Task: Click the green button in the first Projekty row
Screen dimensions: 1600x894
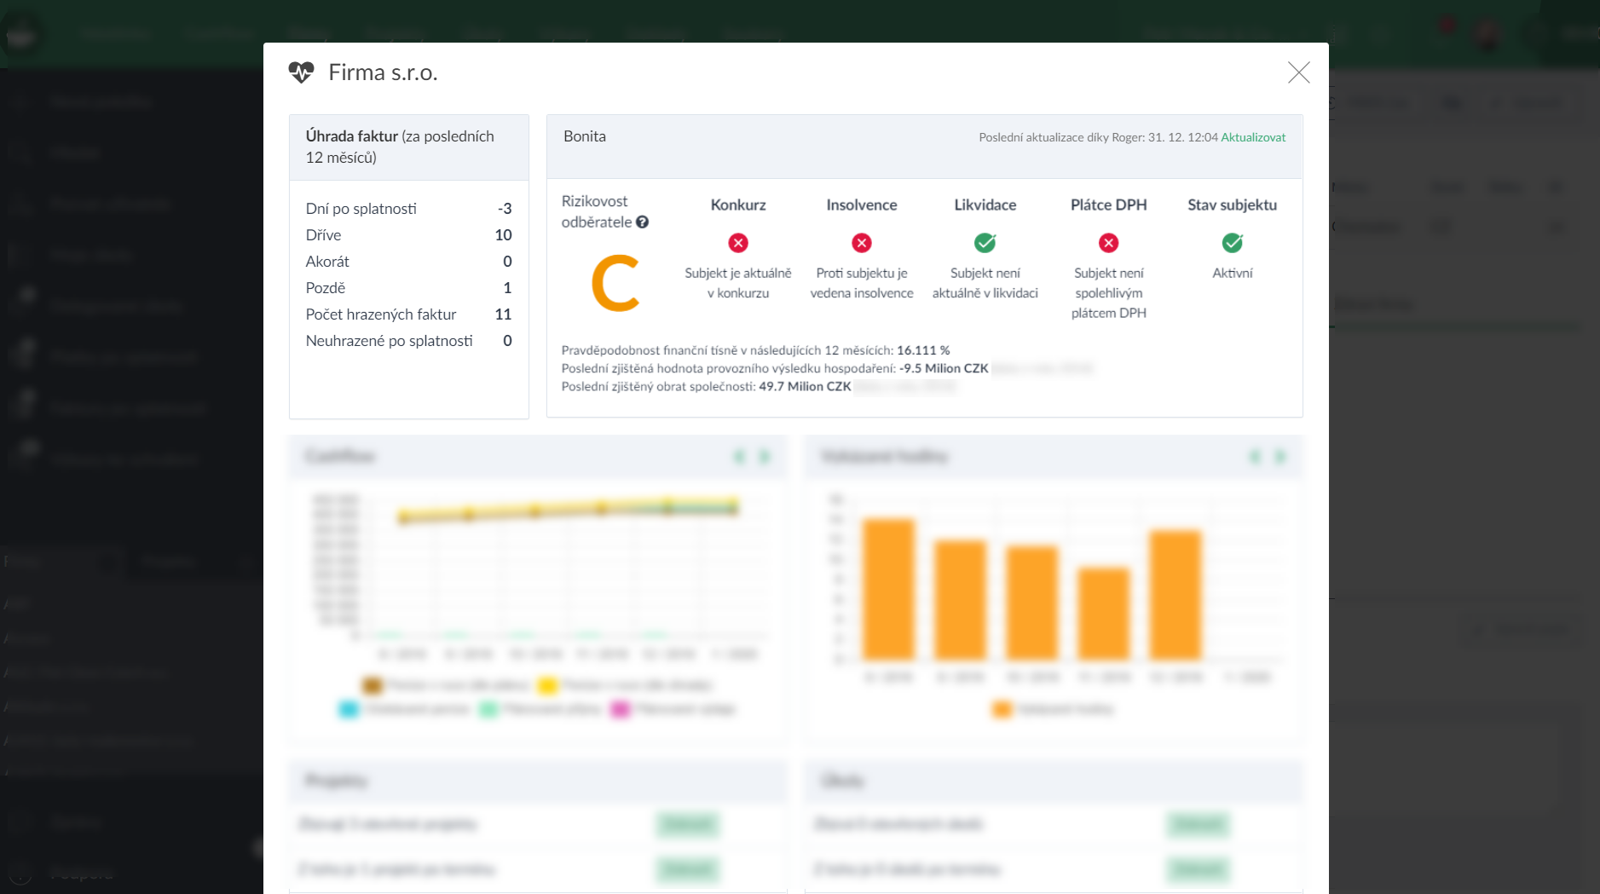Action: pos(688,824)
